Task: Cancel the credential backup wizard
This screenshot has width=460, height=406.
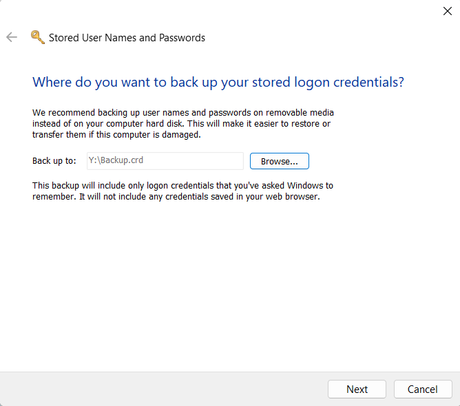Action: [423, 389]
